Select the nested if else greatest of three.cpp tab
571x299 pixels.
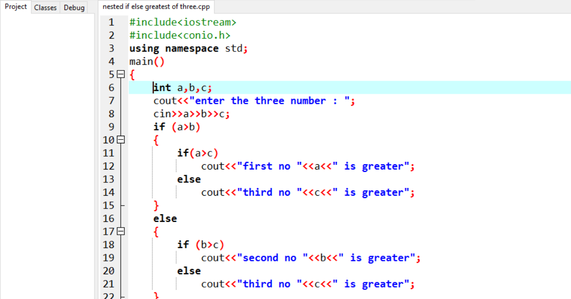155,7
